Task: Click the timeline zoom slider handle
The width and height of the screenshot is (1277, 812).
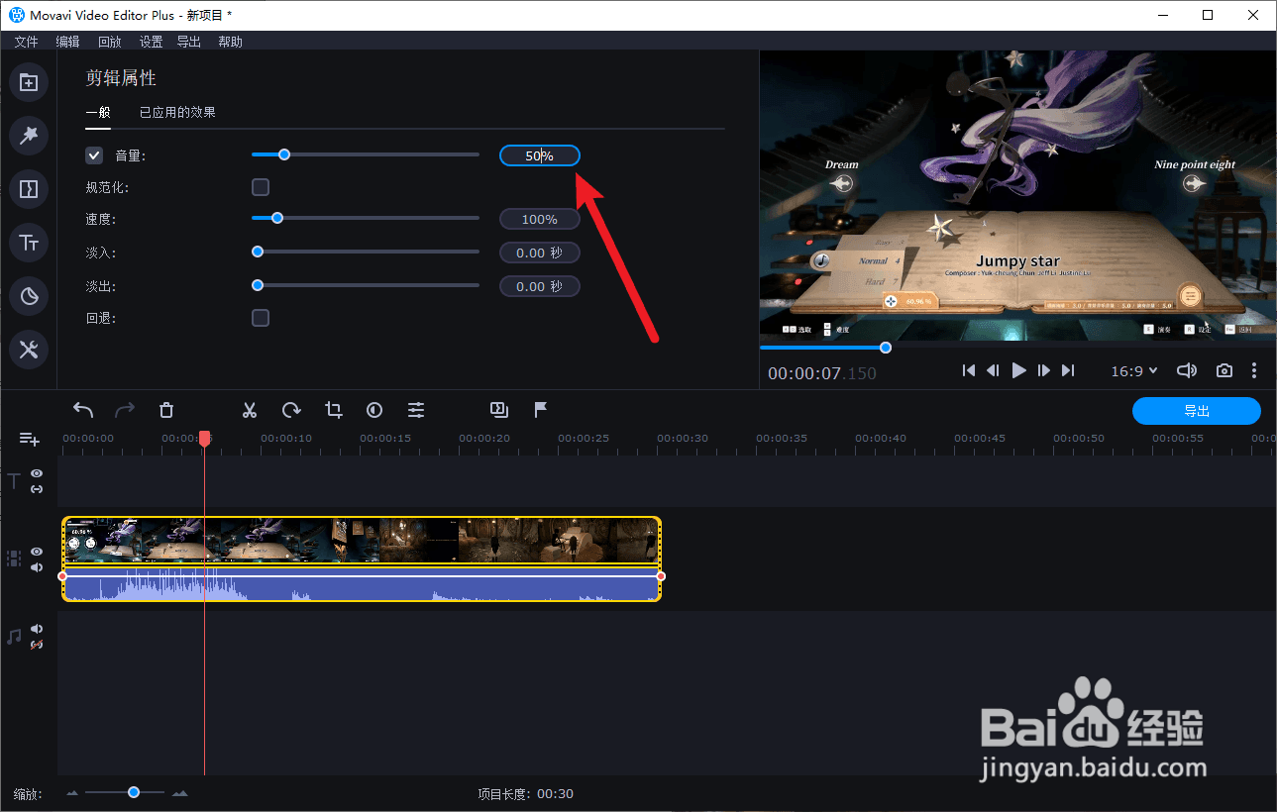Action: pos(133,792)
